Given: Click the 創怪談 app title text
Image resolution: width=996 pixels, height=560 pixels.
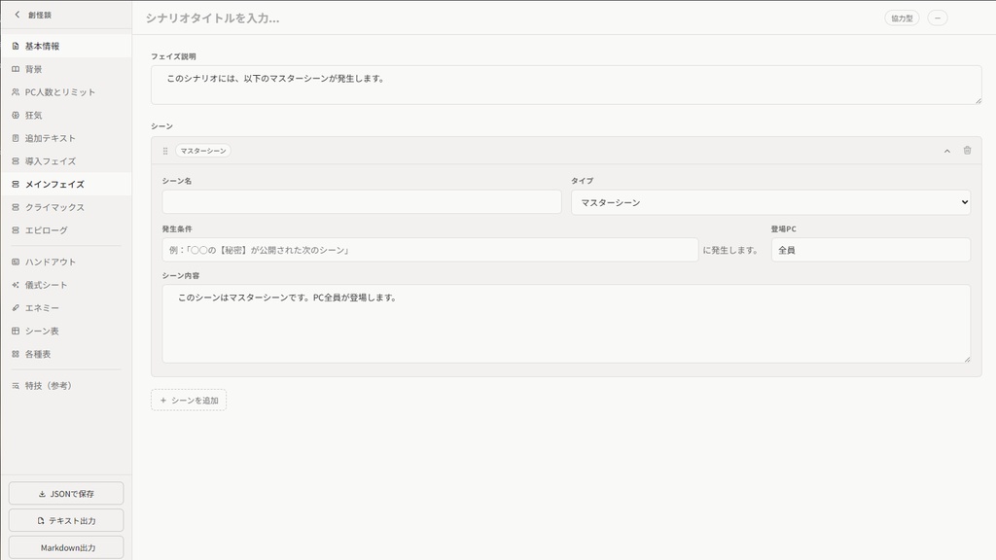Looking at the screenshot, I should point(39,15).
